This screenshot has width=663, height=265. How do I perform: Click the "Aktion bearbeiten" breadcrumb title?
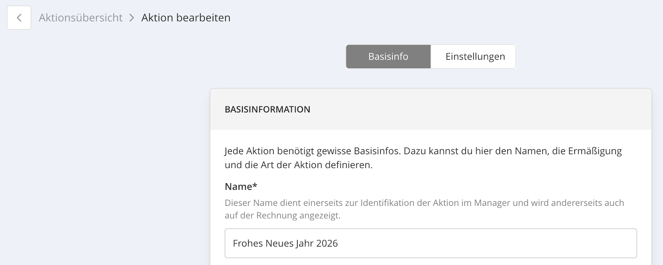click(x=186, y=18)
